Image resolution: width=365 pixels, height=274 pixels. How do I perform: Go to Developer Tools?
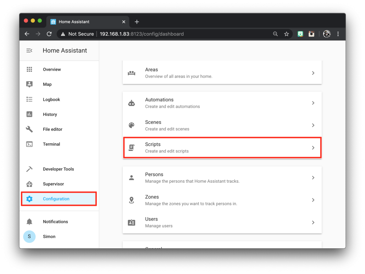click(59, 169)
